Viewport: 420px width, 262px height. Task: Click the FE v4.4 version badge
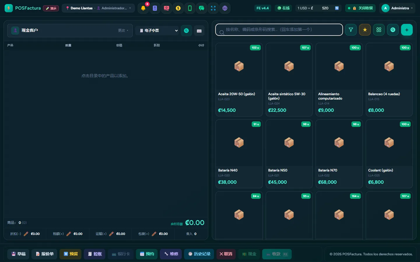(x=263, y=8)
